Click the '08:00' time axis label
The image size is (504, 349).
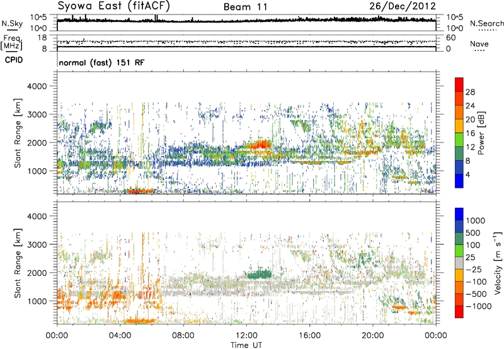183,336
